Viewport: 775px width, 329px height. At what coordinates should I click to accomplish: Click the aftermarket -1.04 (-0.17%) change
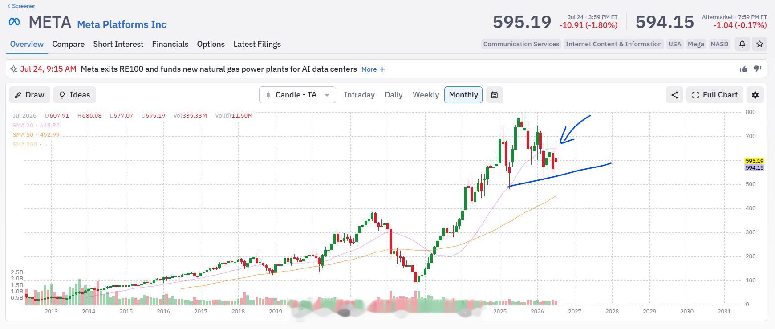(x=740, y=25)
